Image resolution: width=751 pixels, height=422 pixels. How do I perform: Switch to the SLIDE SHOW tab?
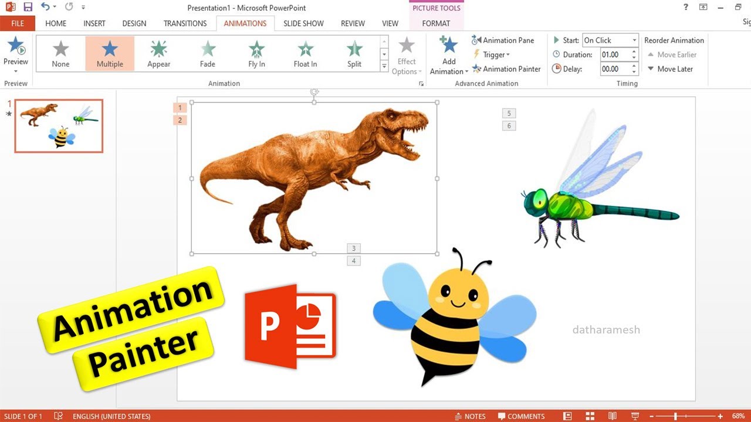pyautogui.click(x=303, y=23)
